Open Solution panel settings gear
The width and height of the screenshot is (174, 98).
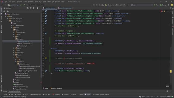pos(38,8)
